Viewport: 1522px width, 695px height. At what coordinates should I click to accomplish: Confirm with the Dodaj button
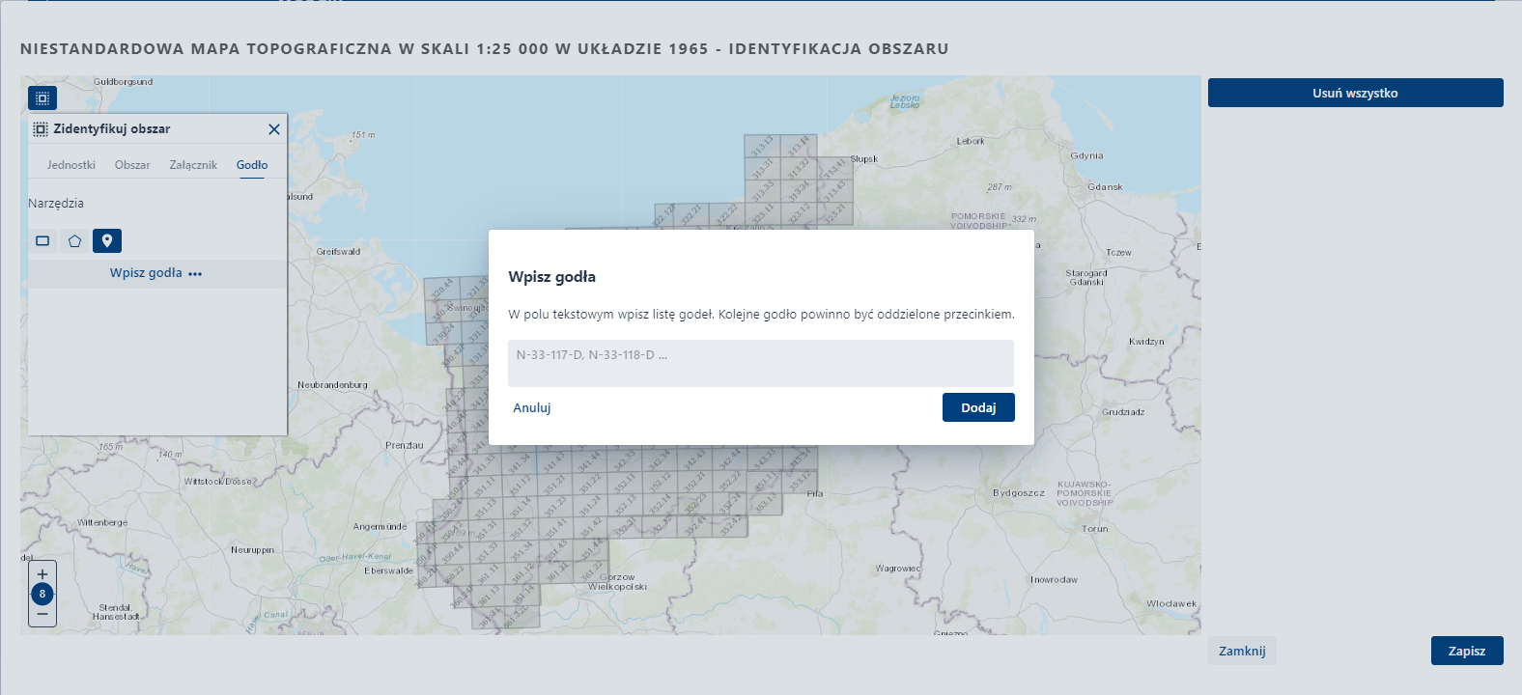[978, 407]
